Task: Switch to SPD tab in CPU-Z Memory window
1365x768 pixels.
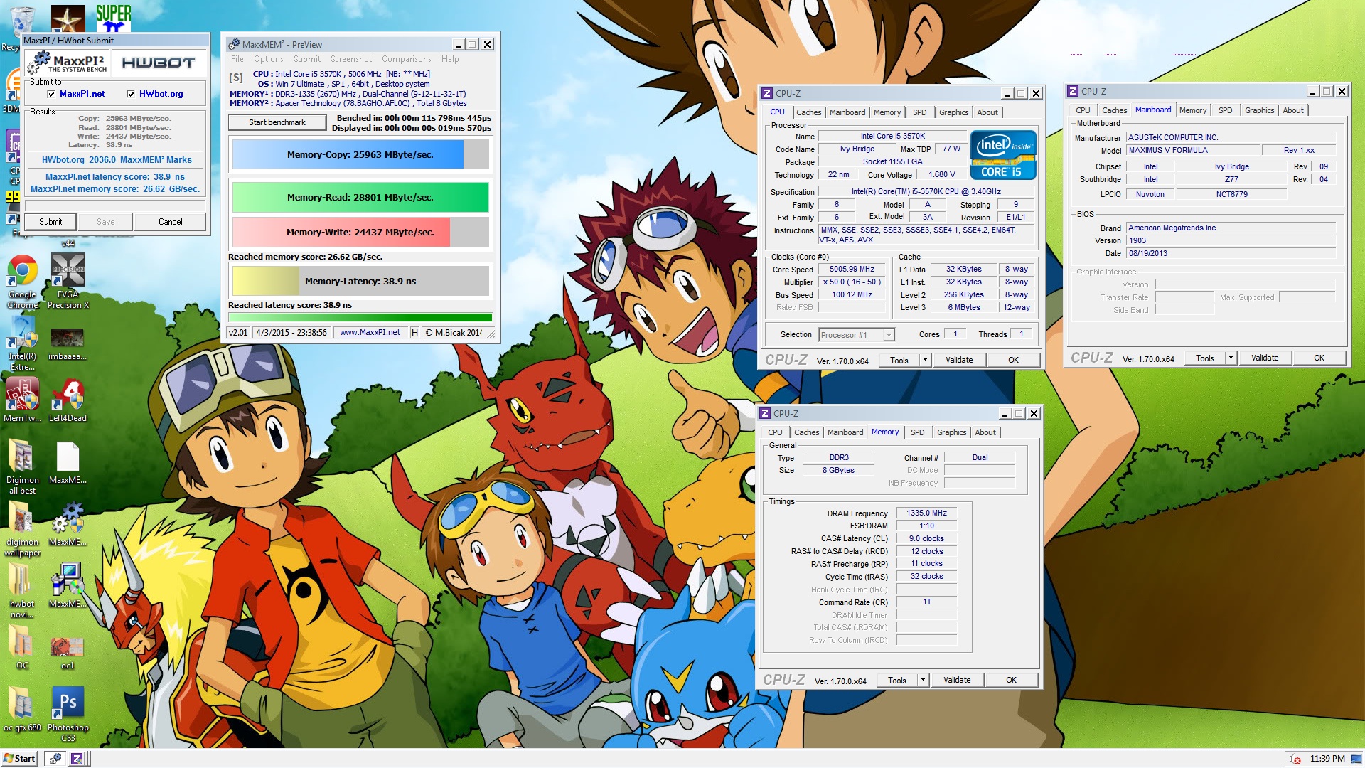Action: click(x=917, y=432)
